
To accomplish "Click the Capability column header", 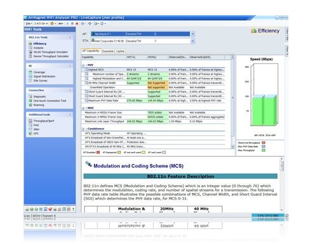I will 104,57.
